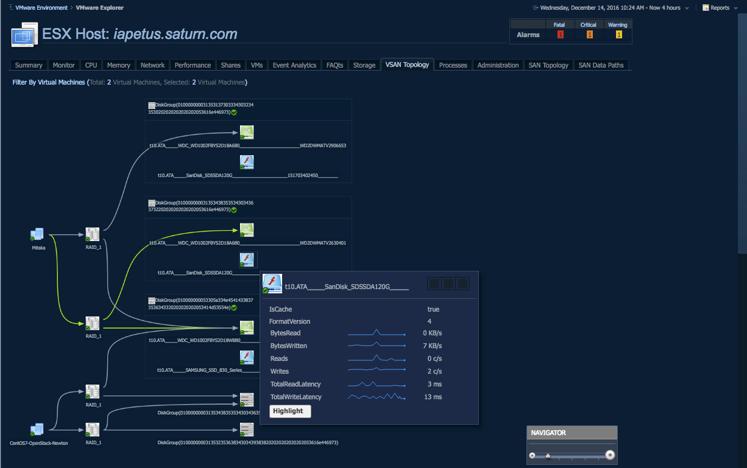The height and width of the screenshot is (468, 747).
Task: Click the Fatal alarm count indicator
Action: (x=561, y=35)
